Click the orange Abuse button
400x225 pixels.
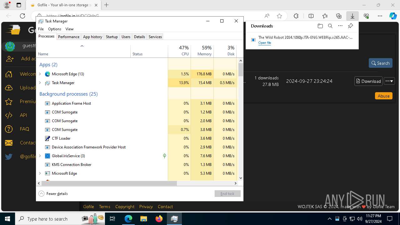(x=383, y=96)
